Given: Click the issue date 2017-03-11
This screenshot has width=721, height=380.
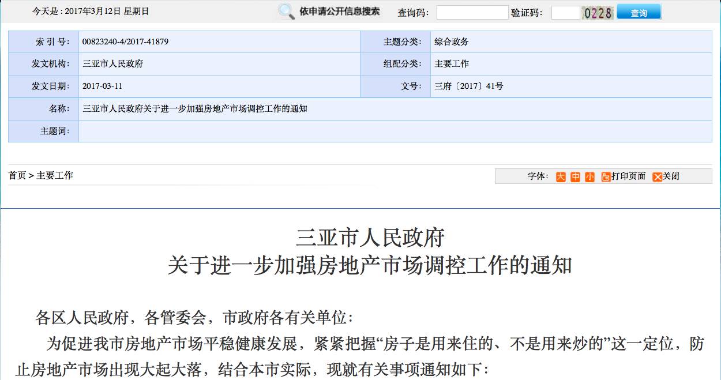Looking at the screenshot, I should 102,86.
